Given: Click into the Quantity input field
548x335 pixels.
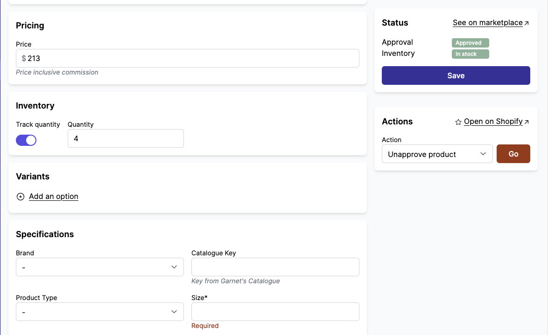Looking at the screenshot, I should (126, 138).
